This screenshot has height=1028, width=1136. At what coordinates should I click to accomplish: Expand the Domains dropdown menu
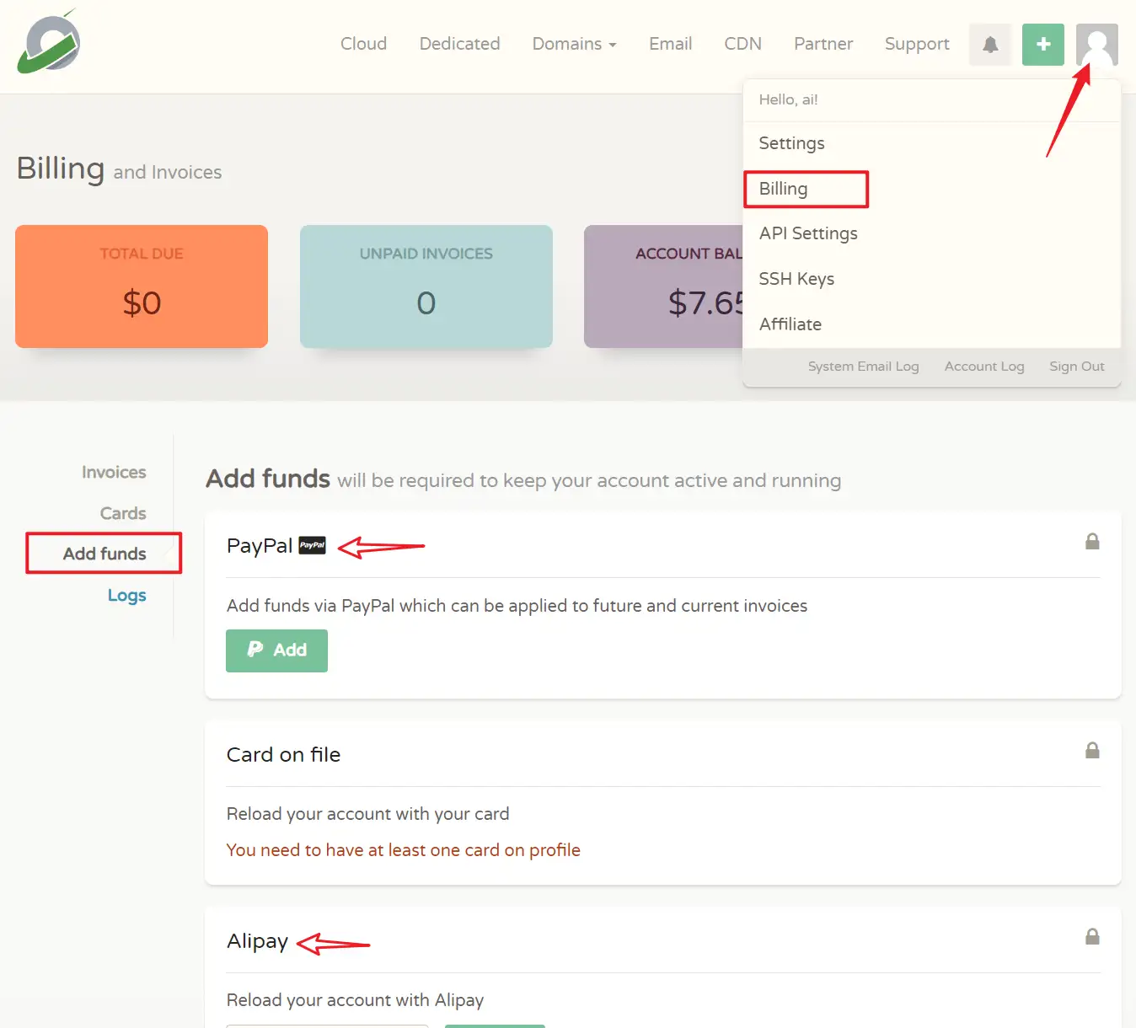pyautogui.click(x=574, y=44)
